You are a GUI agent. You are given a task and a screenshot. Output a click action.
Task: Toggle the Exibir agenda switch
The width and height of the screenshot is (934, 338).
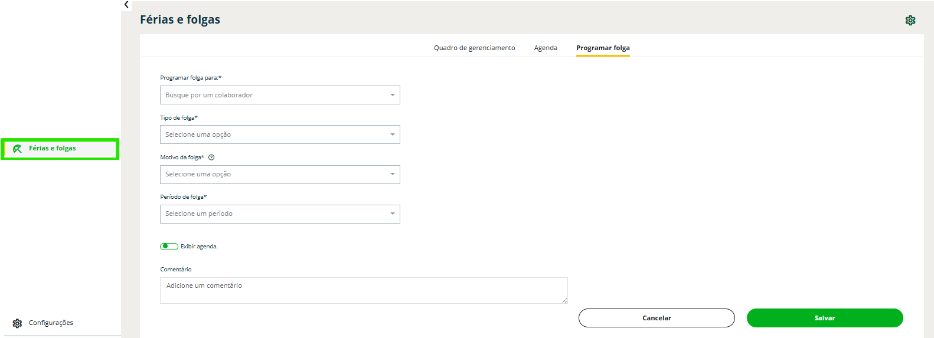point(169,247)
